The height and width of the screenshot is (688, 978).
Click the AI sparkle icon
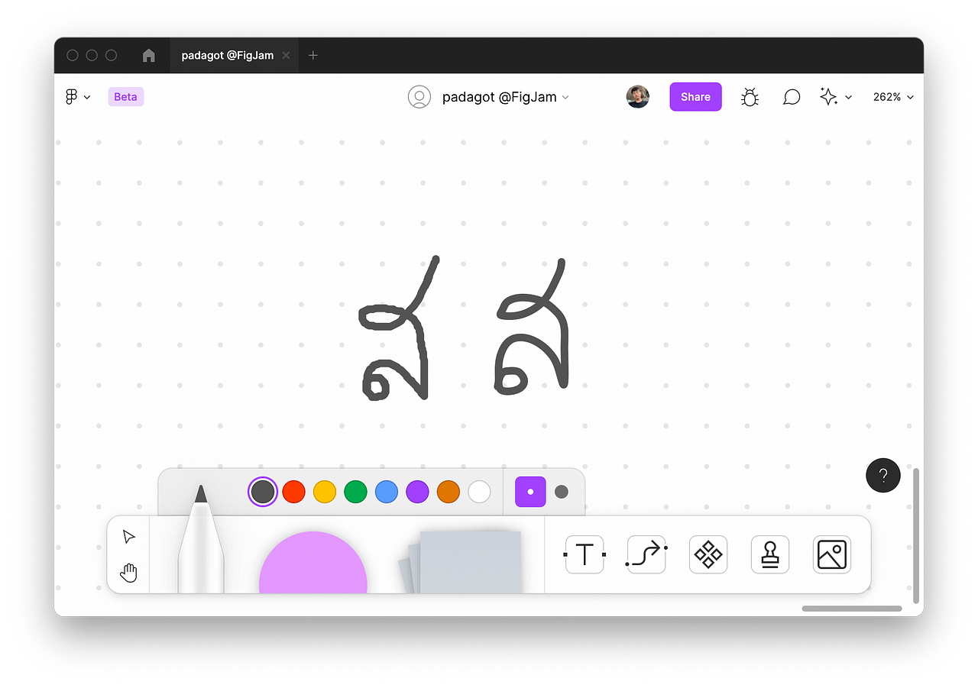tap(828, 96)
